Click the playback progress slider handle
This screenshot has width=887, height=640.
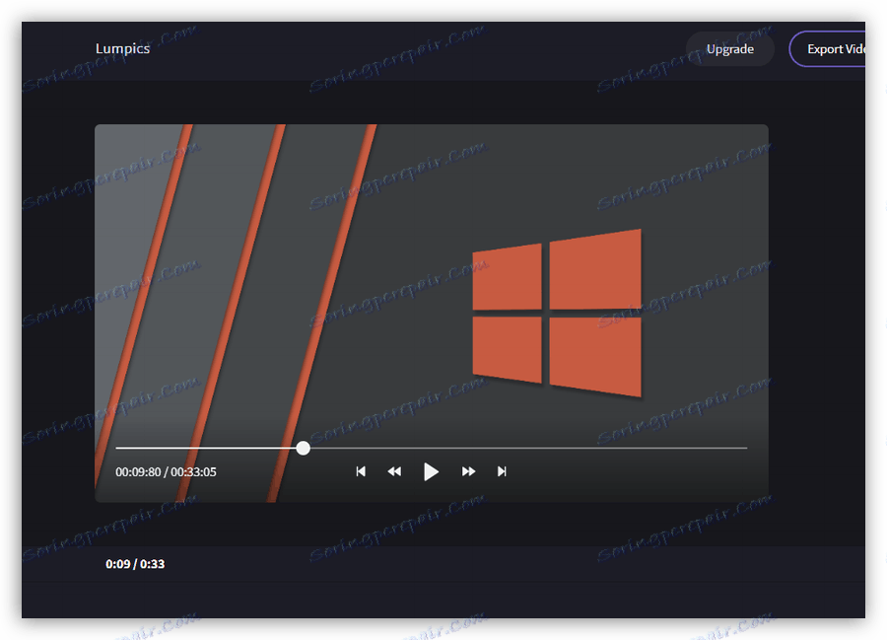click(304, 448)
